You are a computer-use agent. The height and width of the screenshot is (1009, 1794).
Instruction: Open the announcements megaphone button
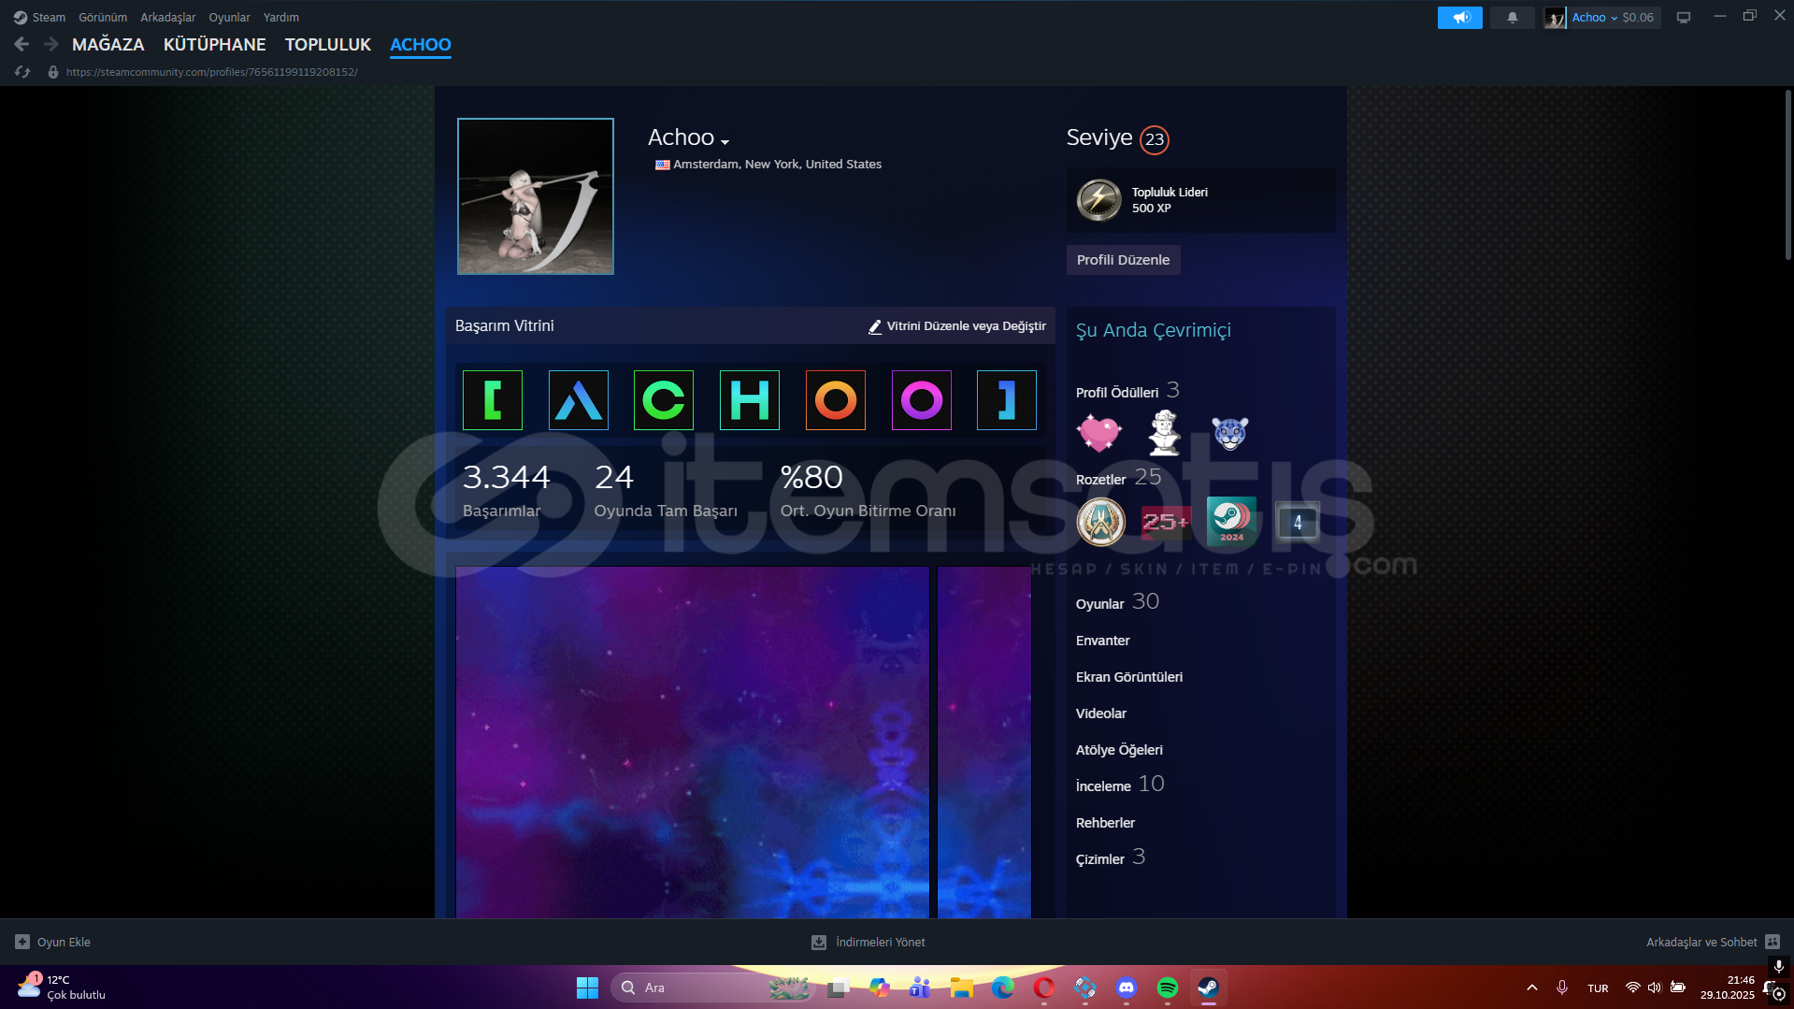click(1460, 17)
